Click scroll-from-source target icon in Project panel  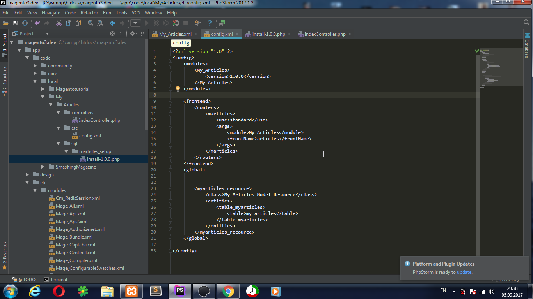112,34
